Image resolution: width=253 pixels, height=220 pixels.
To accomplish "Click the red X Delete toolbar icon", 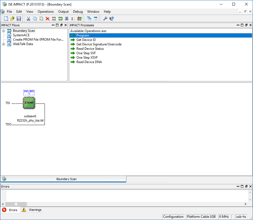I will (48, 19).
